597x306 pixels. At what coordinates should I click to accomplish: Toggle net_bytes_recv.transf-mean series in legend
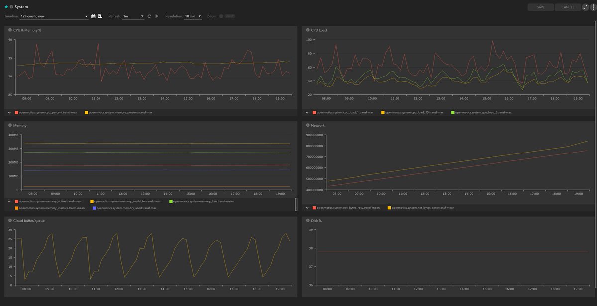pos(346,208)
